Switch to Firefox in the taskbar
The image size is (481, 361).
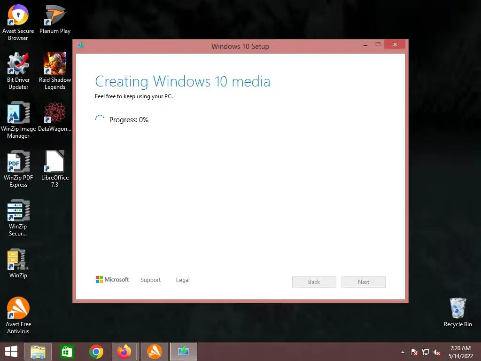[x=124, y=352]
